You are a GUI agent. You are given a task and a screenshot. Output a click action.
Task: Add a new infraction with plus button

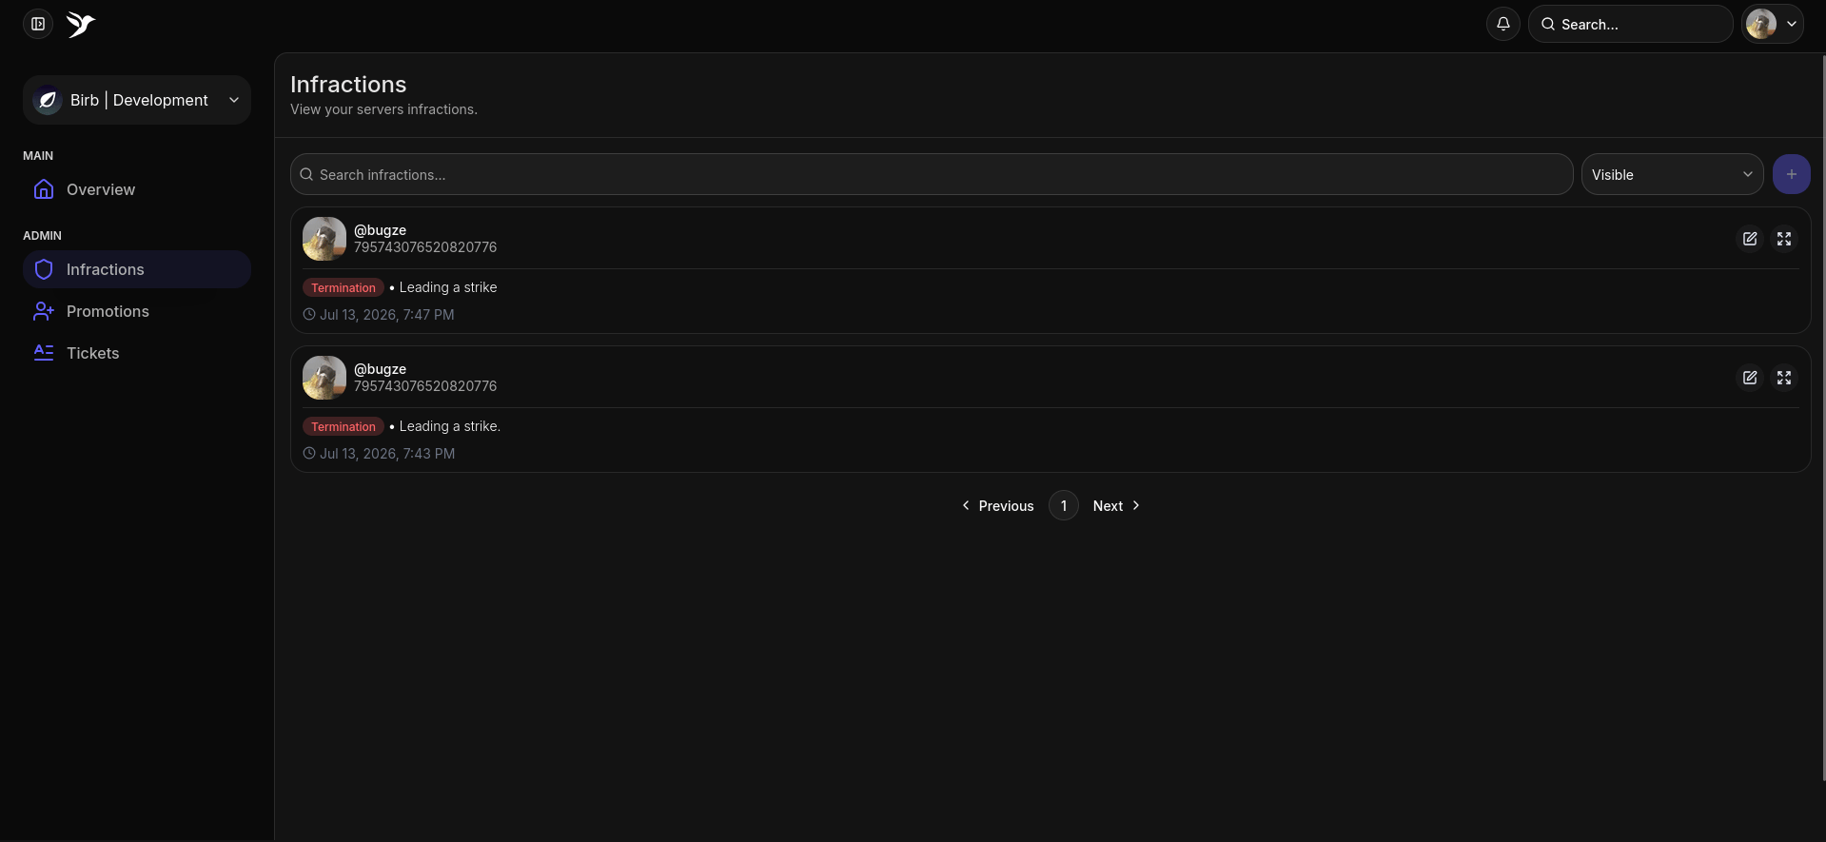(x=1792, y=174)
